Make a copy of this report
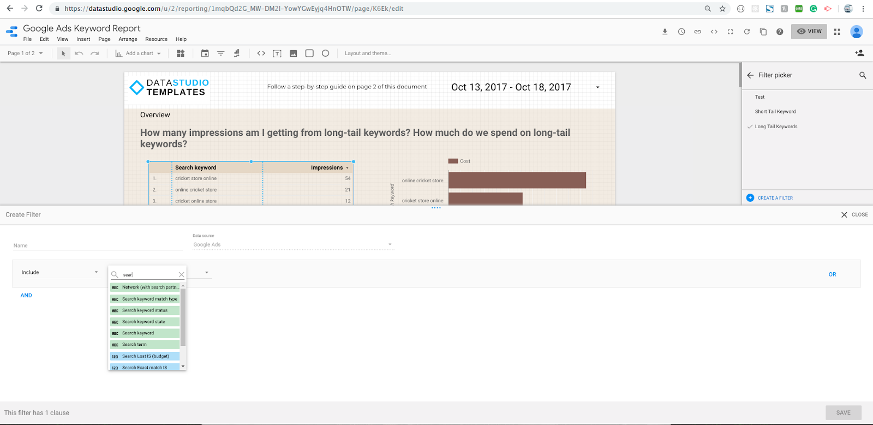 point(763,32)
